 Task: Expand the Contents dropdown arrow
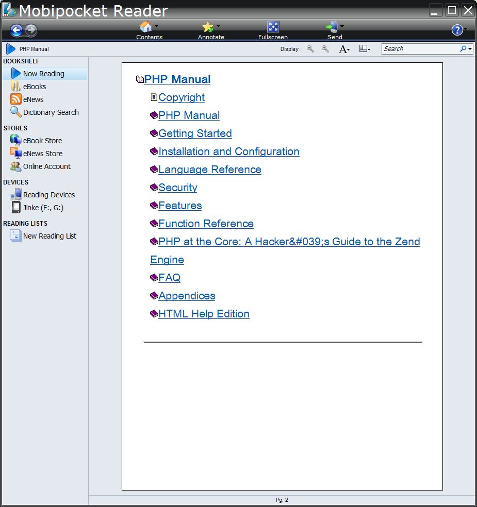tap(157, 26)
